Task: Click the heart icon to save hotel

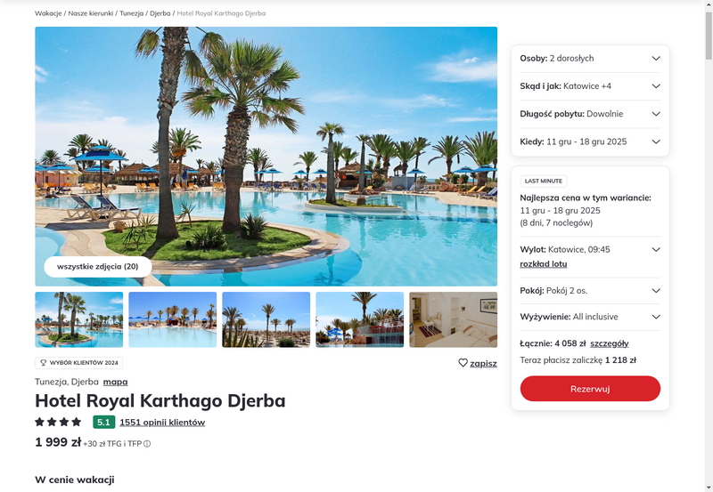Action: point(463,363)
